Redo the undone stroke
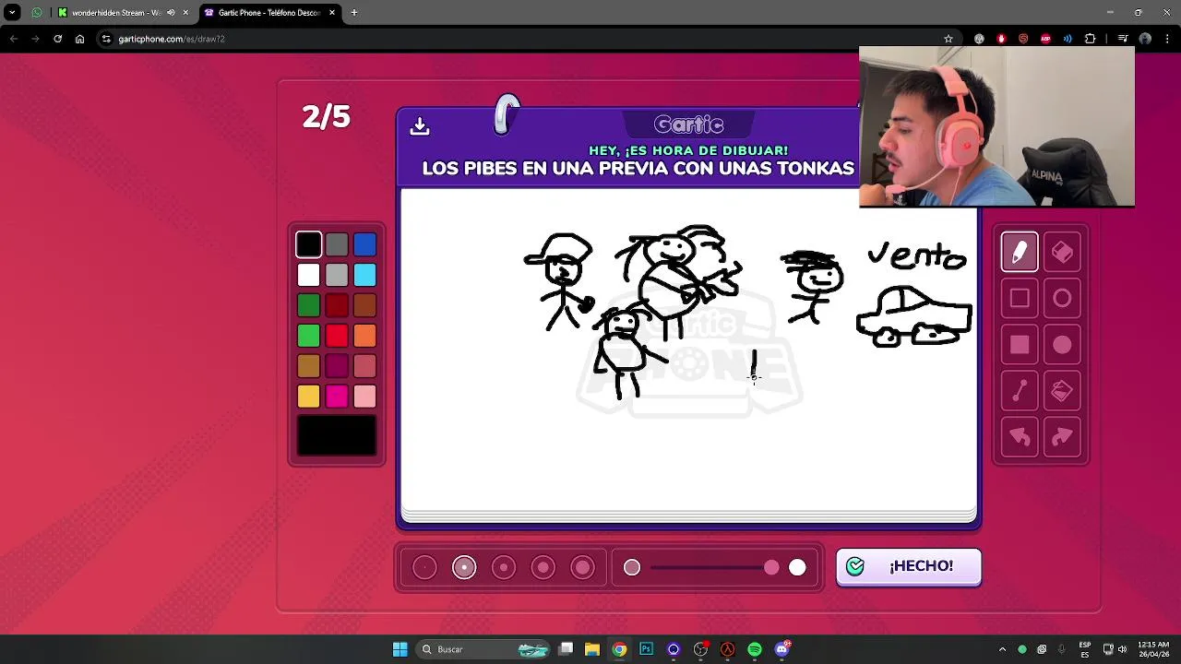The width and height of the screenshot is (1181, 664). (1062, 437)
